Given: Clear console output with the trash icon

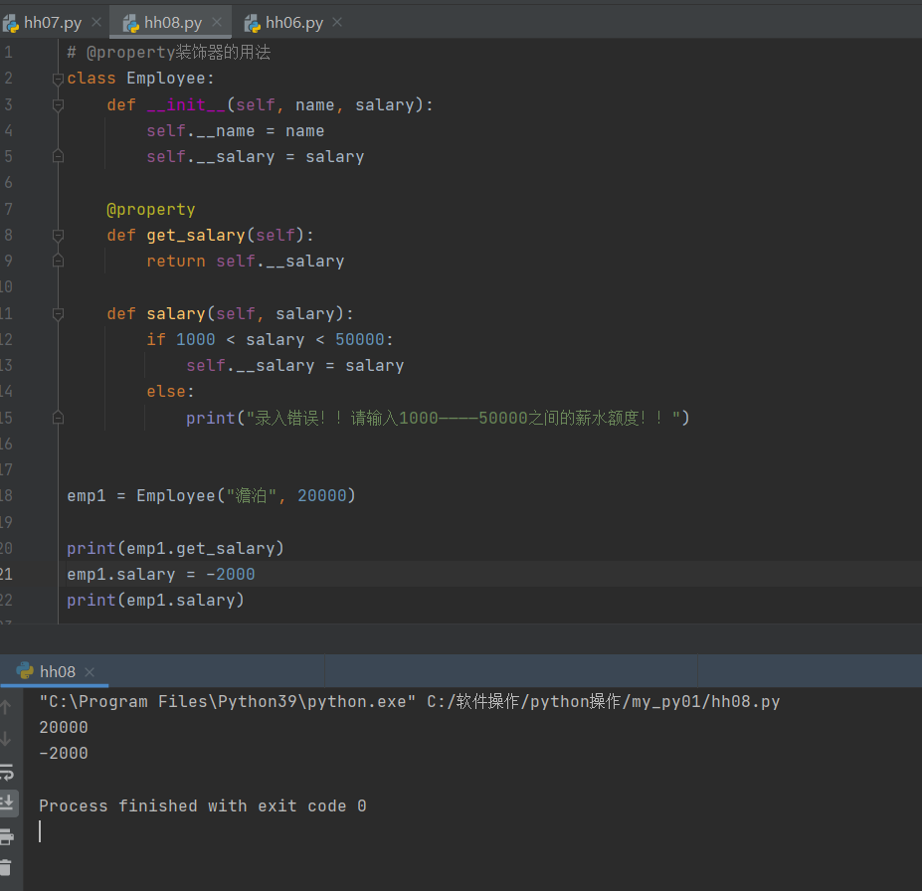Looking at the screenshot, I should pyautogui.click(x=6, y=867).
